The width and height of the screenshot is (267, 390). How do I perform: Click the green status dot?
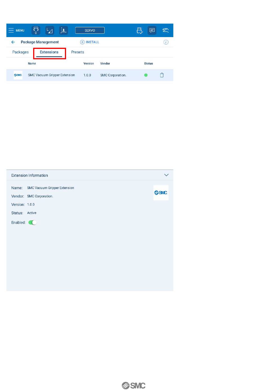coord(146,75)
